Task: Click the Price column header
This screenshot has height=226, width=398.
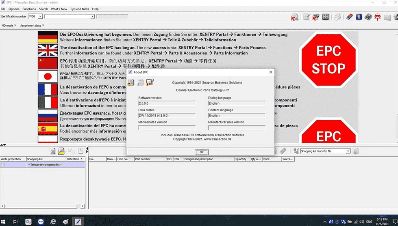Action: (272, 159)
